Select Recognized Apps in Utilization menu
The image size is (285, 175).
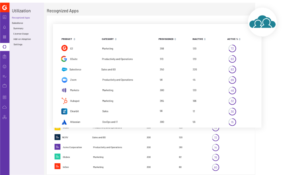coord(21,18)
